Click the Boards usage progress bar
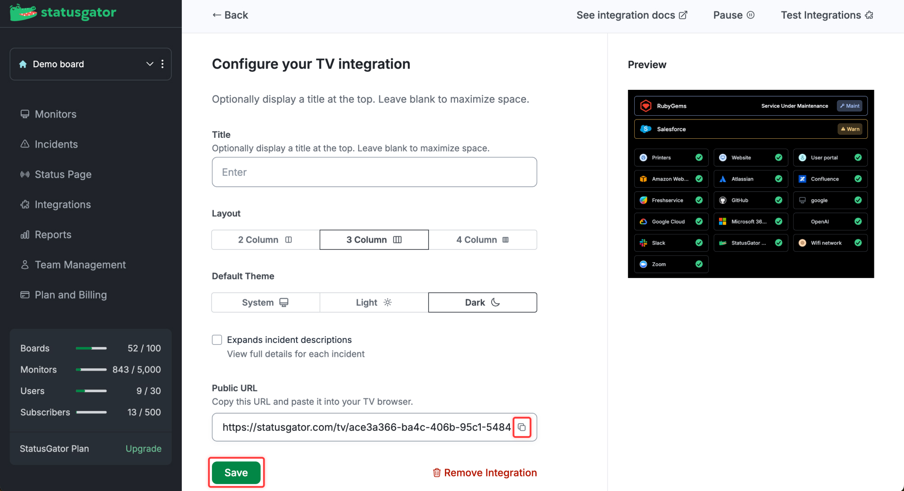 pos(91,348)
